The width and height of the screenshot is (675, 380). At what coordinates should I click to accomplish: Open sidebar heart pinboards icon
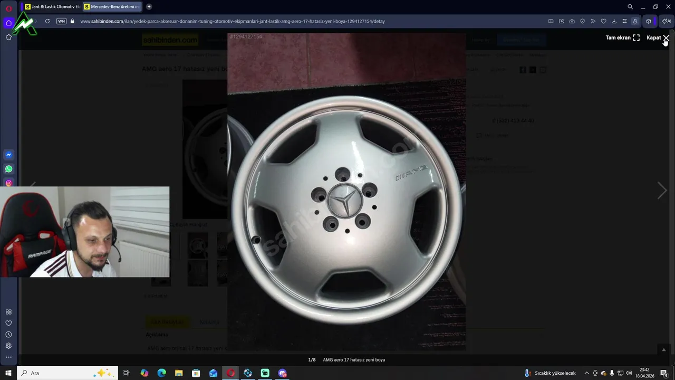point(8,323)
